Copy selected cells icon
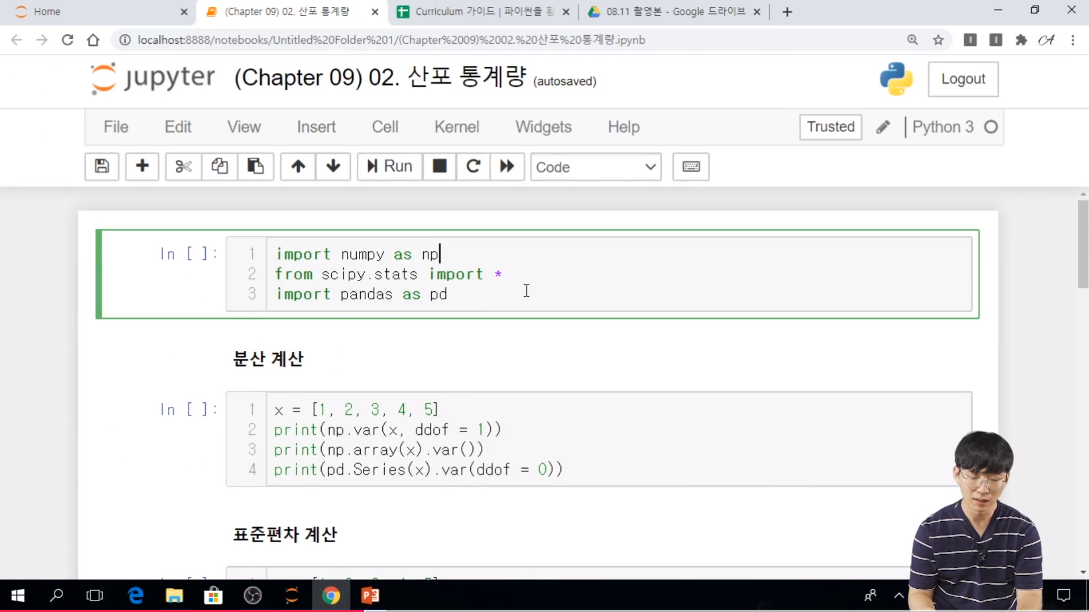1089x612 pixels. click(x=220, y=166)
